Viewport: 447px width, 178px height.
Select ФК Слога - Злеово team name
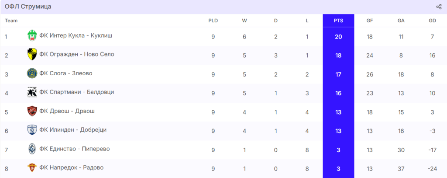pos(66,73)
